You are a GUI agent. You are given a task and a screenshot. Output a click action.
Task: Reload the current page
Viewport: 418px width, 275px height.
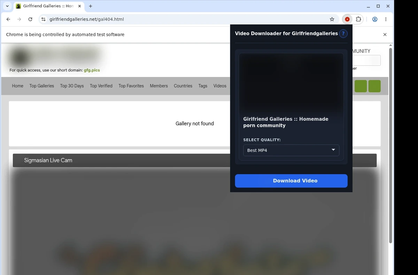point(30,19)
